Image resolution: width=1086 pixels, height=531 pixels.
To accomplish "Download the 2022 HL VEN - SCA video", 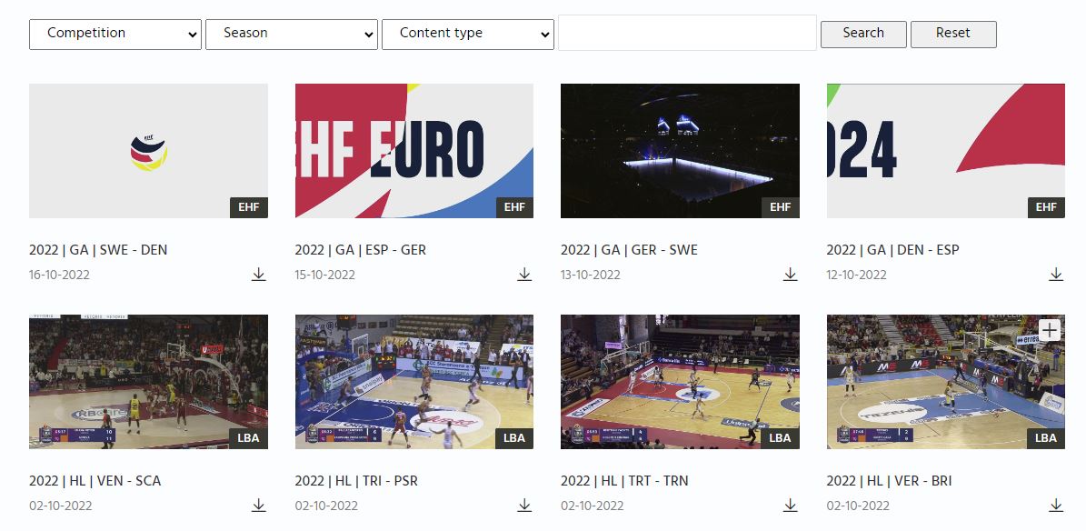I will pos(258,505).
